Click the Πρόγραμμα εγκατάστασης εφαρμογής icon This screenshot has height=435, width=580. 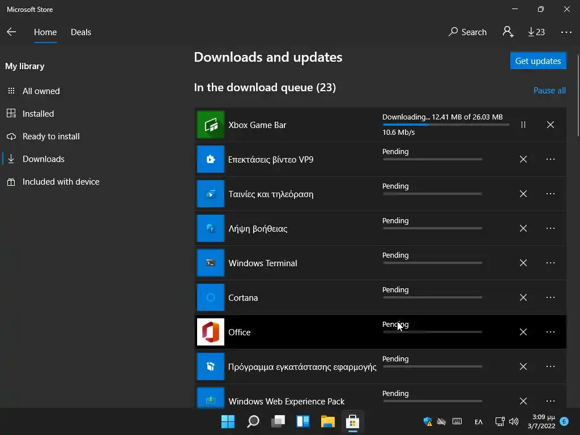coord(211,366)
